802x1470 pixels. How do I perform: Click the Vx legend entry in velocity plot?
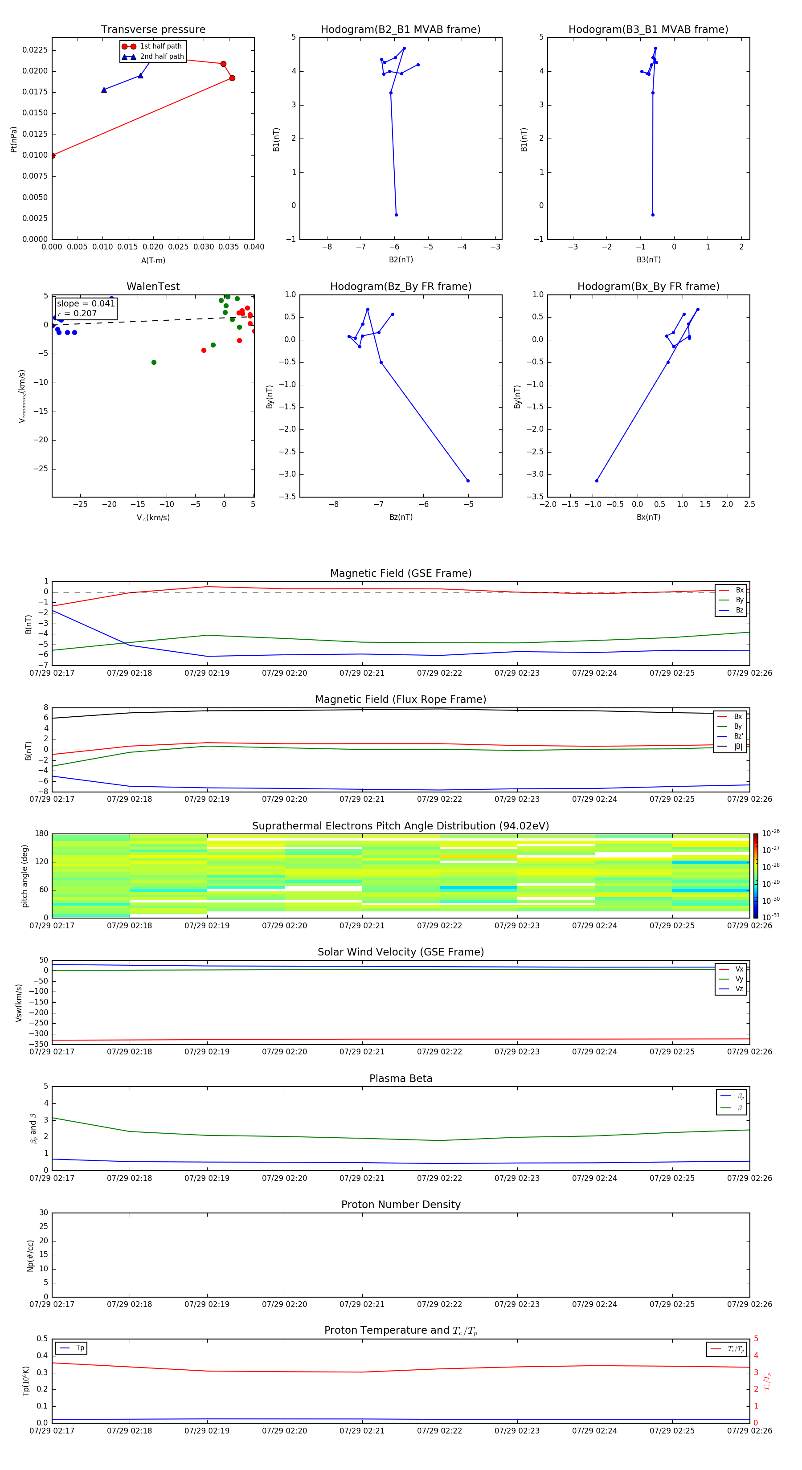click(x=731, y=969)
